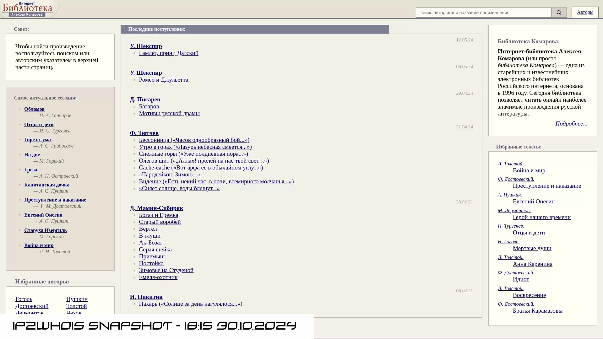Open Отцы и дети in trending list
The width and height of the screenshot is (603, 339).
(39, 125)
